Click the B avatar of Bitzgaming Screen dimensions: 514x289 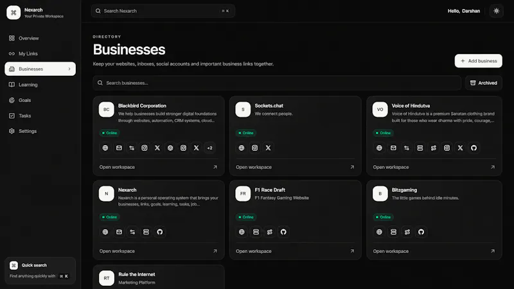coord(380,194)
